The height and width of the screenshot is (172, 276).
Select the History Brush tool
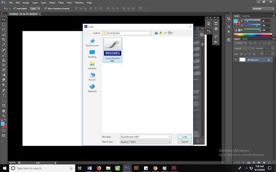[4, 65]
